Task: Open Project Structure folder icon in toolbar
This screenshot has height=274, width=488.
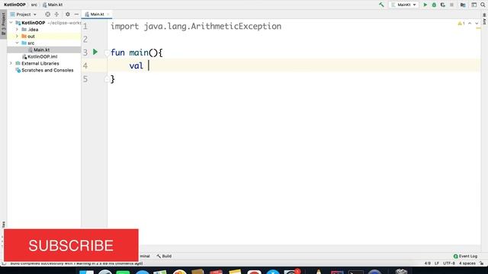Action: point(463,5)
